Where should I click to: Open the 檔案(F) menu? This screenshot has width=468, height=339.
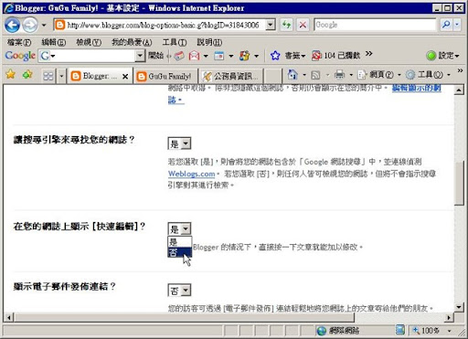[19, 42]
